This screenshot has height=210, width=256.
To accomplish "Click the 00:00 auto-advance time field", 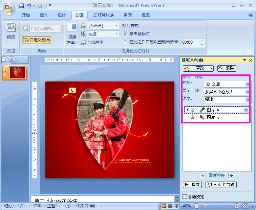I will (190, 42).
